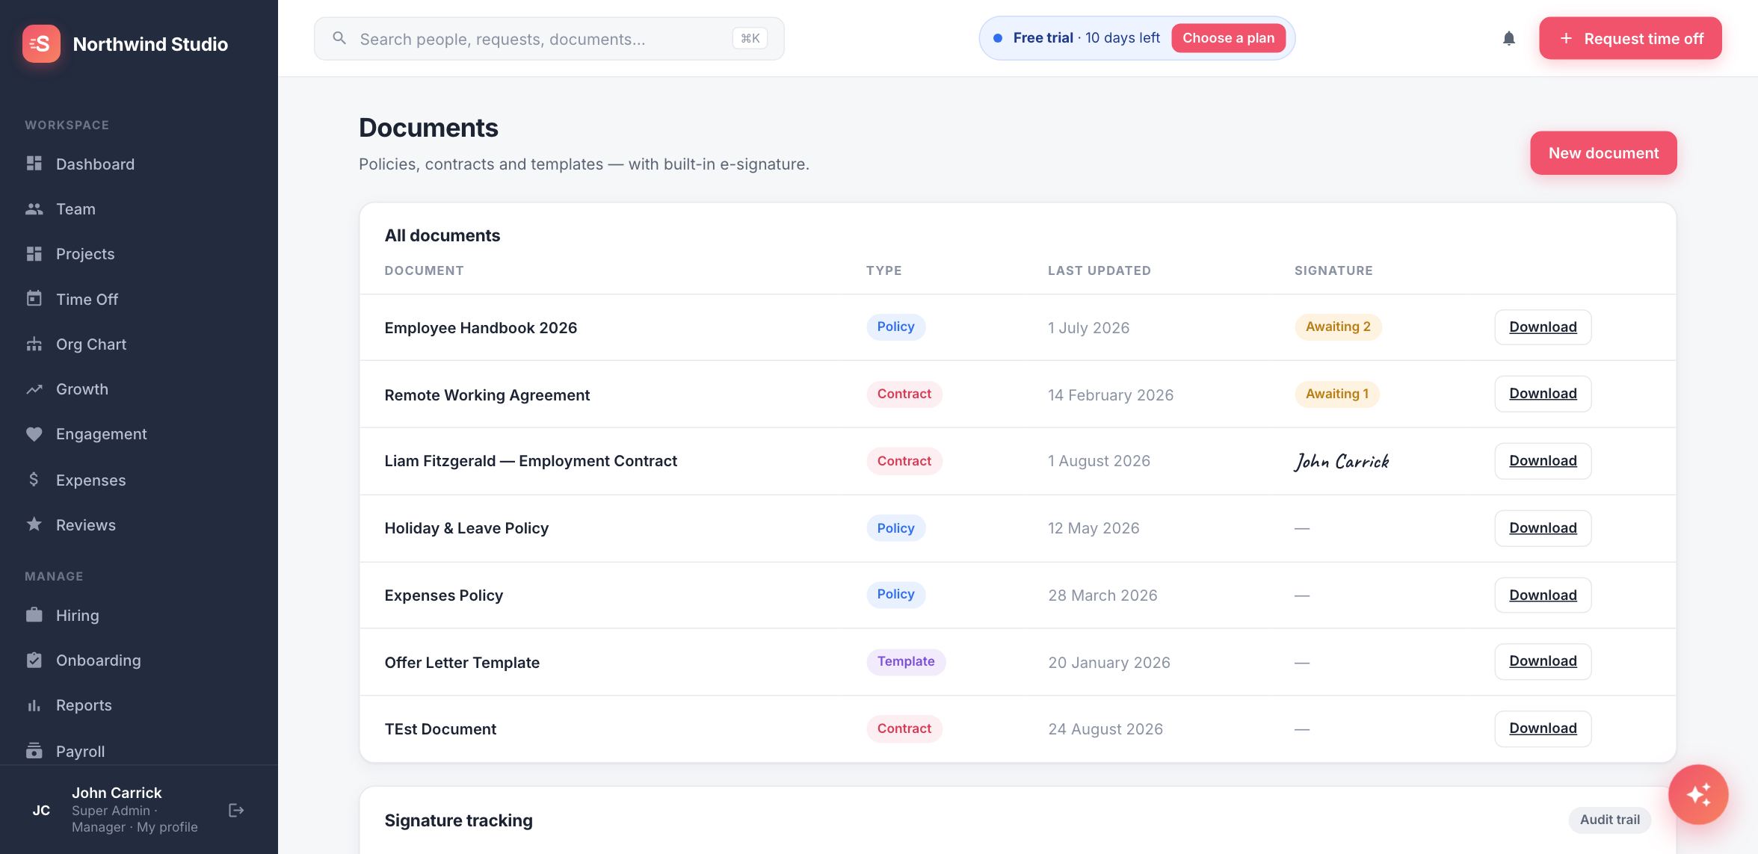
Task: Open the Audit trail badge
Action: tap(1609, 819)
